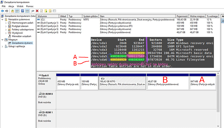Click the Wydajność icon
Viewport: 224px width, 128px height.
tap(9, 33)
